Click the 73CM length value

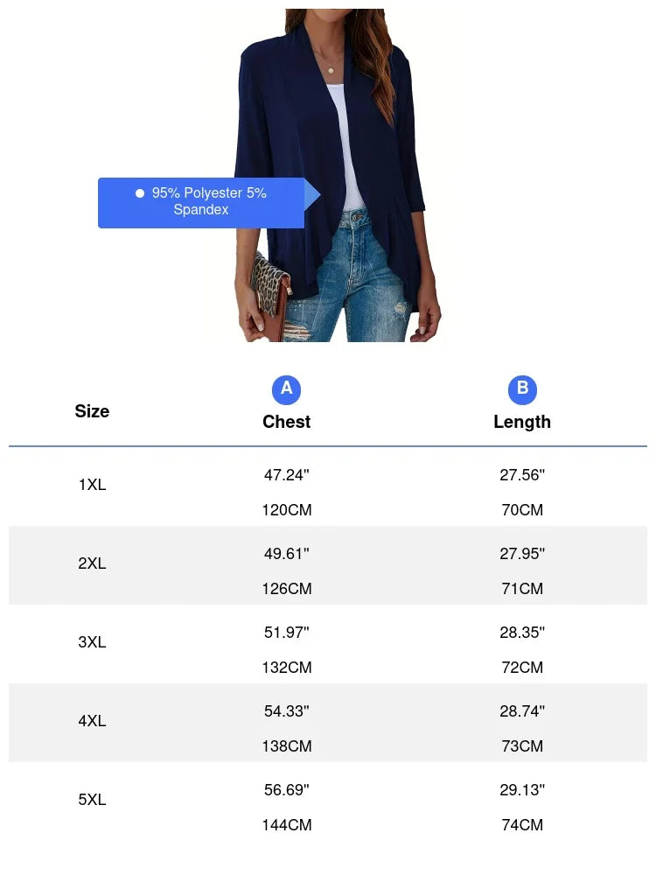522,746
